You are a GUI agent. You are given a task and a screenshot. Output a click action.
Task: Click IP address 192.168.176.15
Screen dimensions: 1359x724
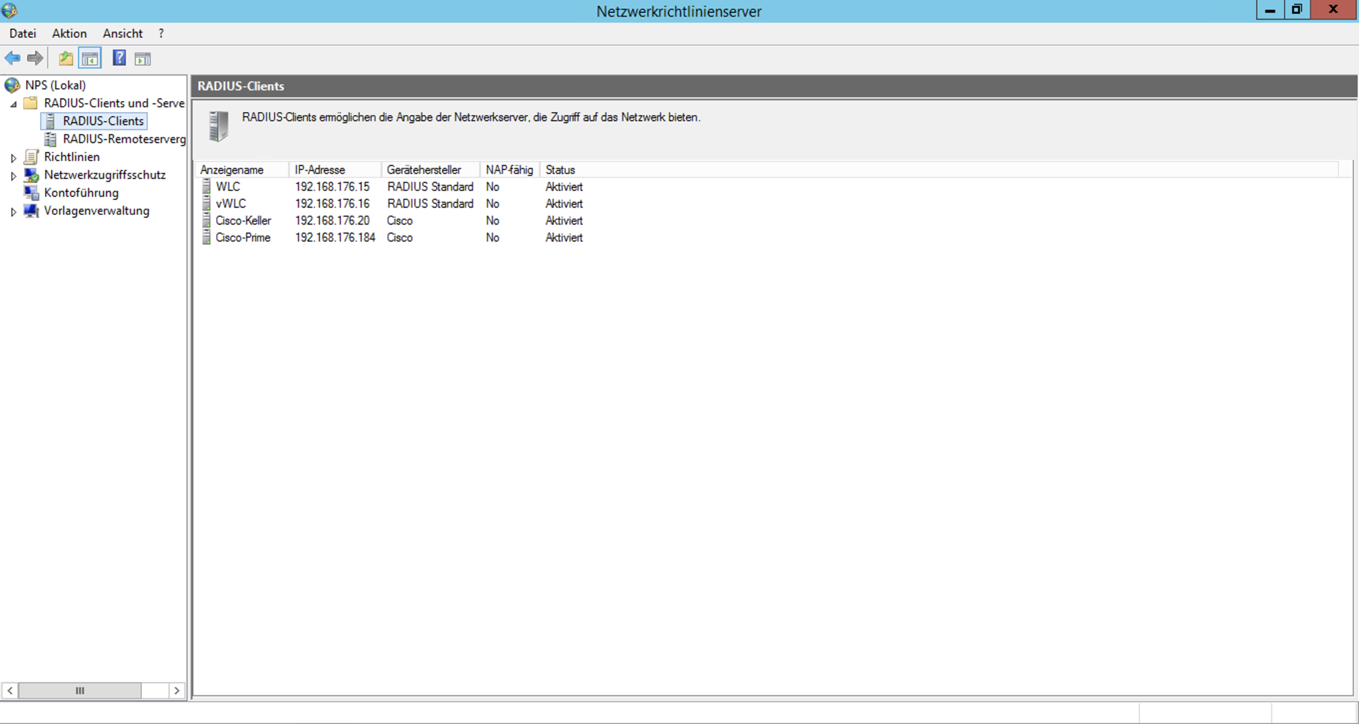pos(332,187)
